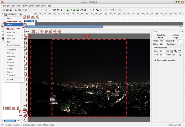Choose Repeat Frames in effect menu

14,45
